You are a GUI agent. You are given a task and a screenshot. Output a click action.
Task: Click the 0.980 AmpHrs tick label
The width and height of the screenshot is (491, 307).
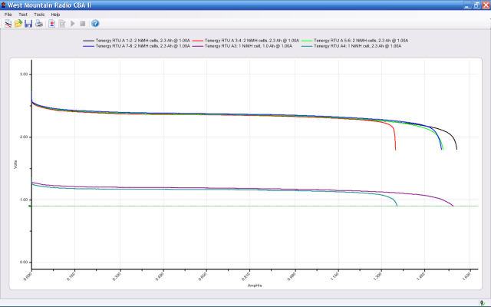292,276
